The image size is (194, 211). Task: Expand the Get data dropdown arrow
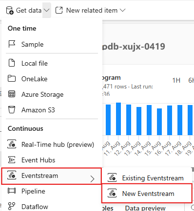tap(47, 10)
